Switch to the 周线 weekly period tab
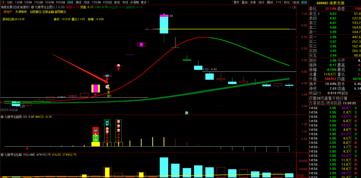 click(78, 2)
